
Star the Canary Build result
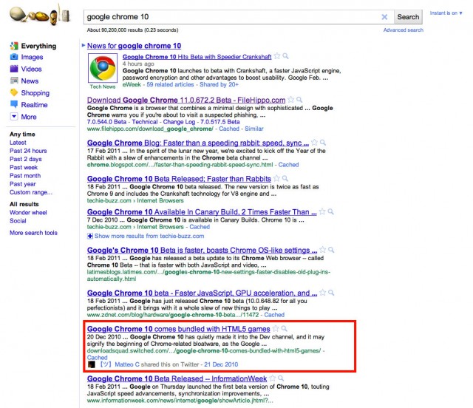click(x=322, y=211)
